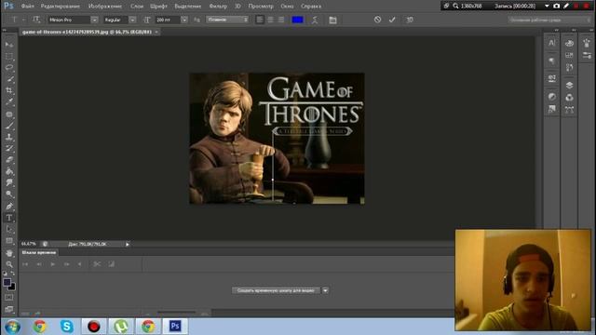The height and width of the screenshot is (335, 596).
Task: Select the Blur tool
Action: click(9, 182)
